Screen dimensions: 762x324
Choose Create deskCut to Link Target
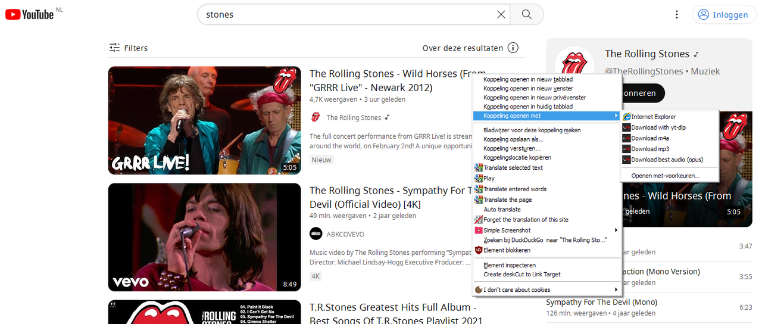tap(546, 275)
